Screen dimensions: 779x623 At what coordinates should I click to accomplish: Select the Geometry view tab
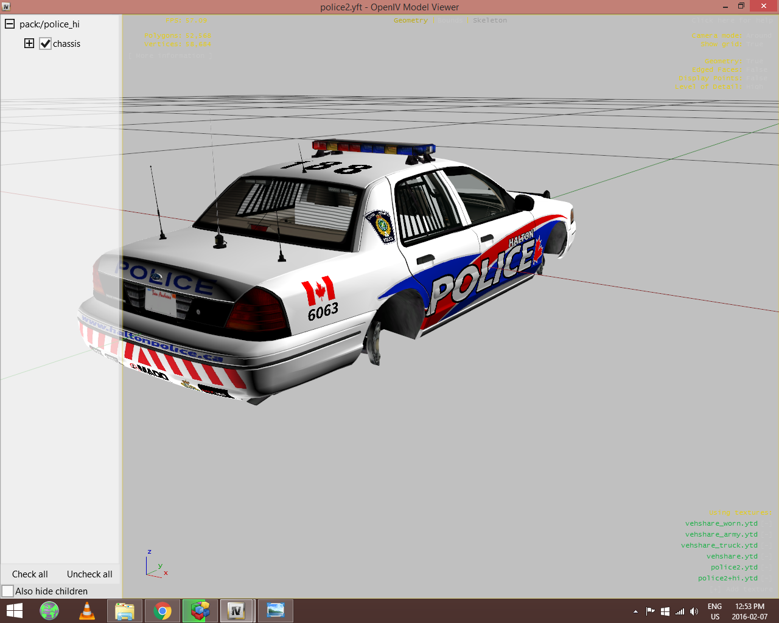[x=410, y=21]
